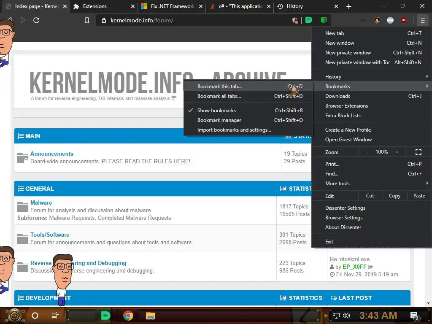This screenshot has height=324, width=432.
Task: Click the last post jump icon after EP_X0FF
Action: click(370, 267)
